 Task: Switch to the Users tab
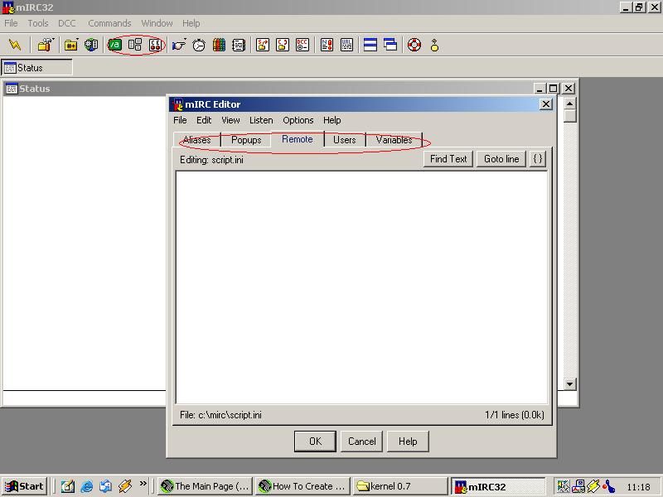(345, 140)
